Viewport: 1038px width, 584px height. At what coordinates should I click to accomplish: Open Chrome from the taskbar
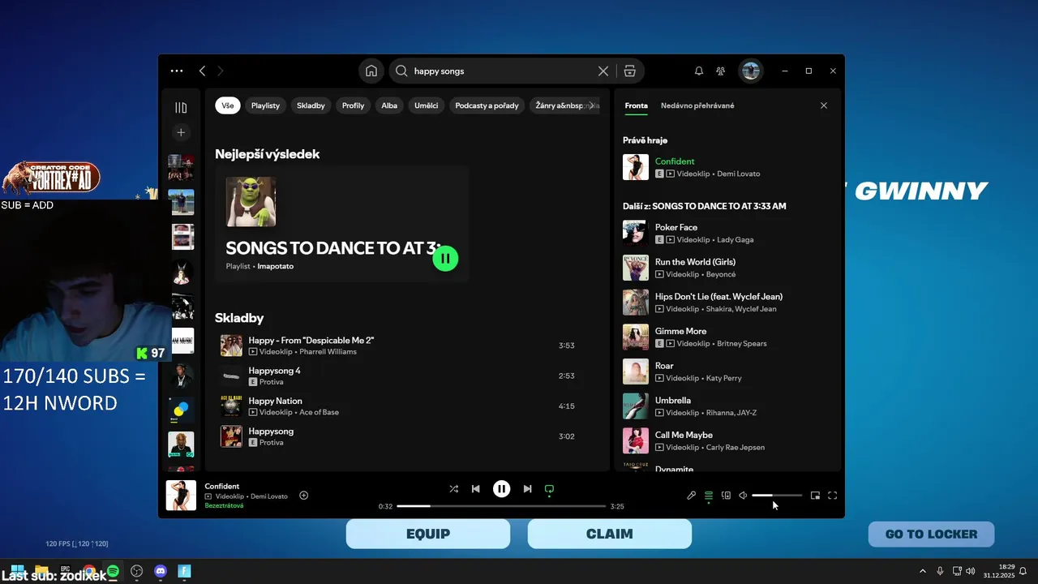click(x=88, y=571)
